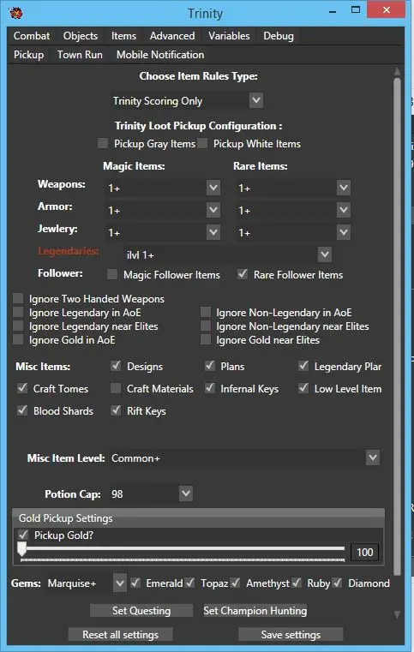Image resolution: width=414 pixels, height=652 pixels.
Task: Uncheck Rift Keys pickup
Action: [x=116, y=410]
